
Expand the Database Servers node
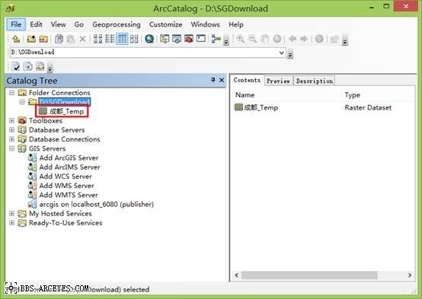pyautogui.click(x=11, y=130)
